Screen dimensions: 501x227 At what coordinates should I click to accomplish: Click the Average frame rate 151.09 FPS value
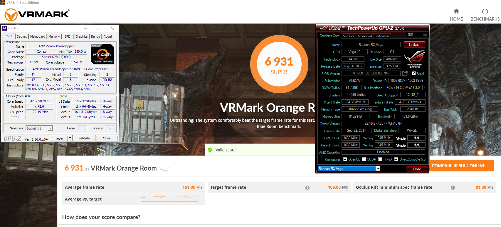tap(192, 187)
